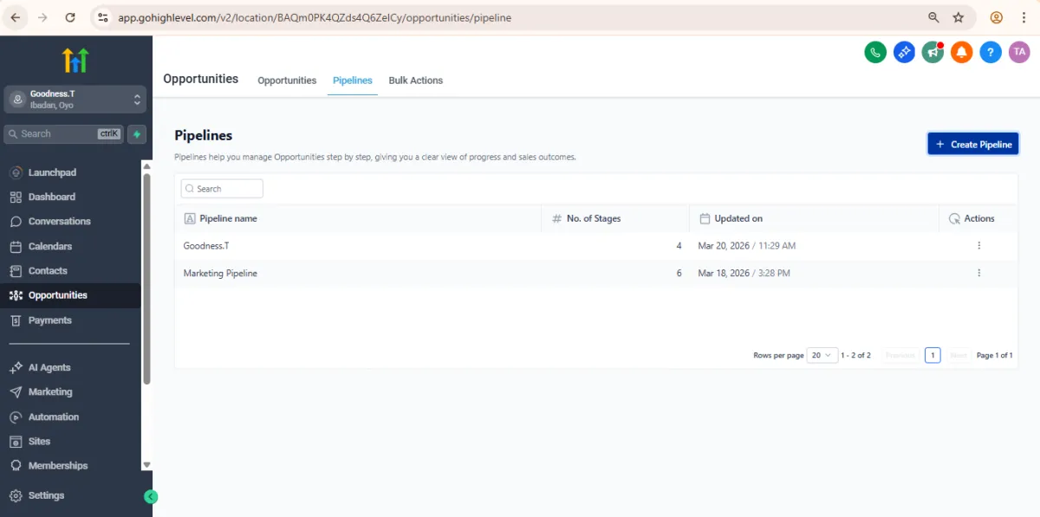Click the Create Pipeline button
The height and width of the screenshot is (517, 1040).
973,144
